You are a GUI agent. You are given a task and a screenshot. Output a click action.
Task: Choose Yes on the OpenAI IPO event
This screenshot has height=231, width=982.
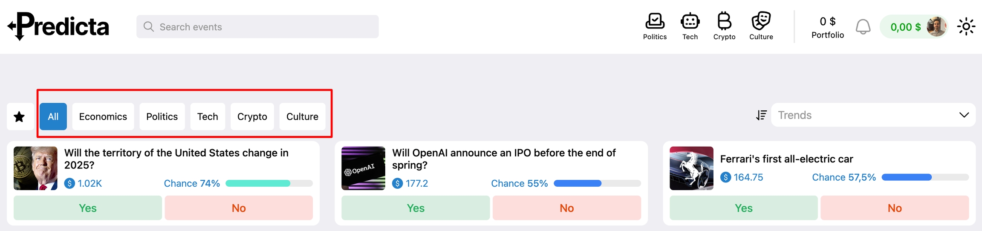(x=416, y=208)
